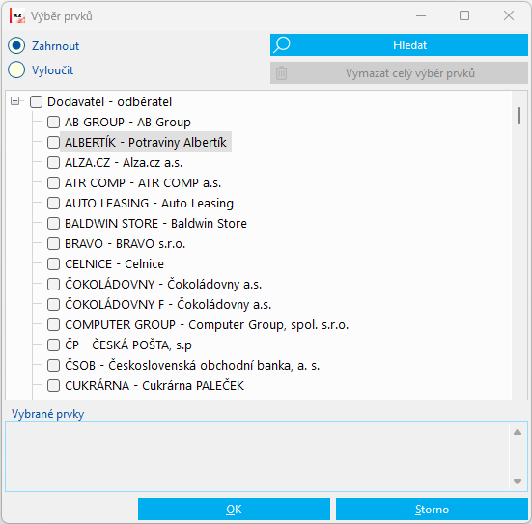Click the Hledat search button

tap(399, 44)
